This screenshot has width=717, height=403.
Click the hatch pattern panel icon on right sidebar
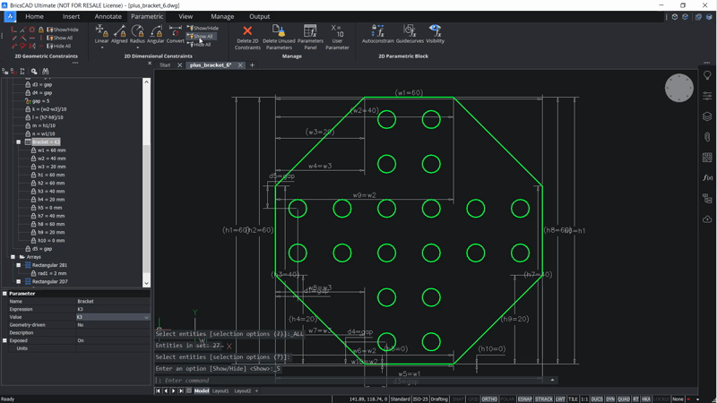pyautogui.click(x=707, y=158)
